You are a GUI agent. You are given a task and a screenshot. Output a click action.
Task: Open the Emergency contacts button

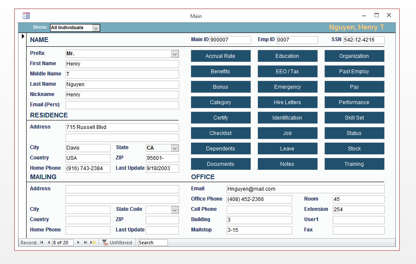pos(287,87)
